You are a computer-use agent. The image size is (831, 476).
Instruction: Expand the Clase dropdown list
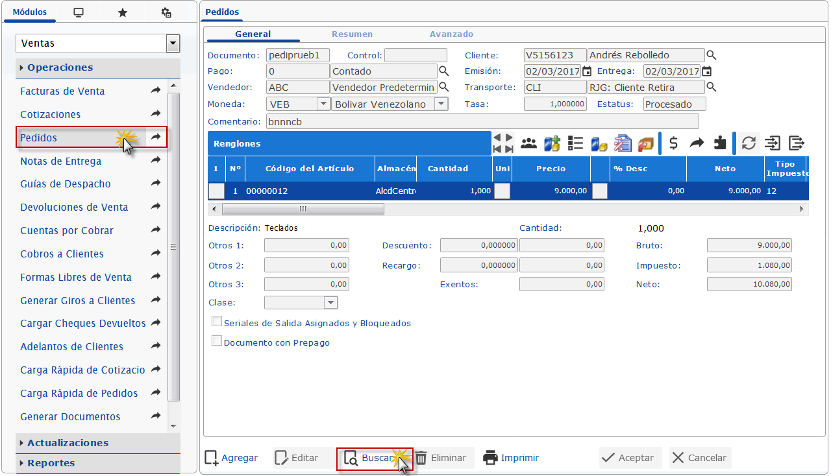(x=330, y=303)
